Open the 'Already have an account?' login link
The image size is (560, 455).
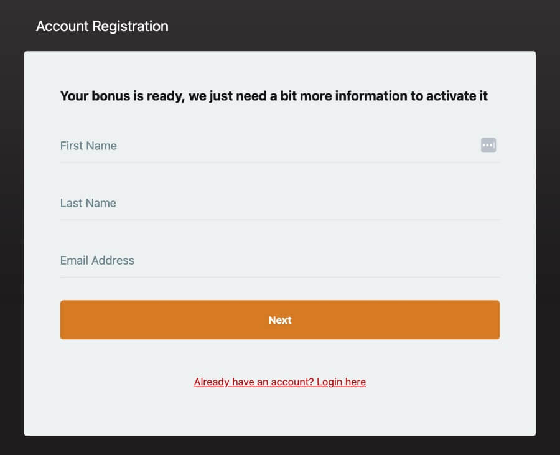click(x=279, y=382)
